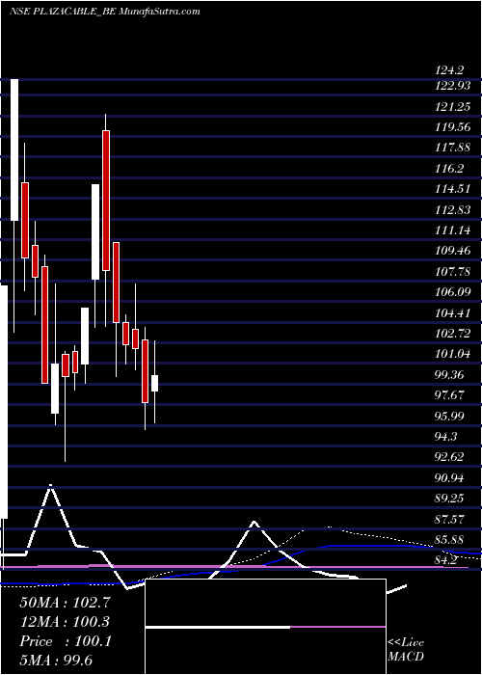This screenshot has height=675, width=482.
Task: Click the 109.46 price axis label
Action: tap(452, 251)
